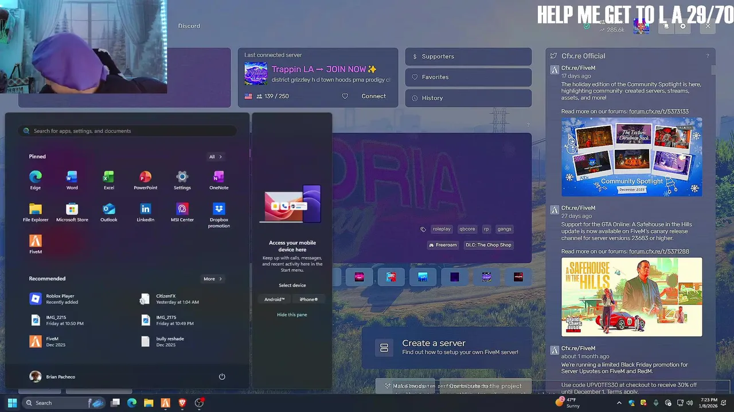Viewport: 734px width, 412px height.
Task: Expand More recommended items
Action: click(213, 279)
